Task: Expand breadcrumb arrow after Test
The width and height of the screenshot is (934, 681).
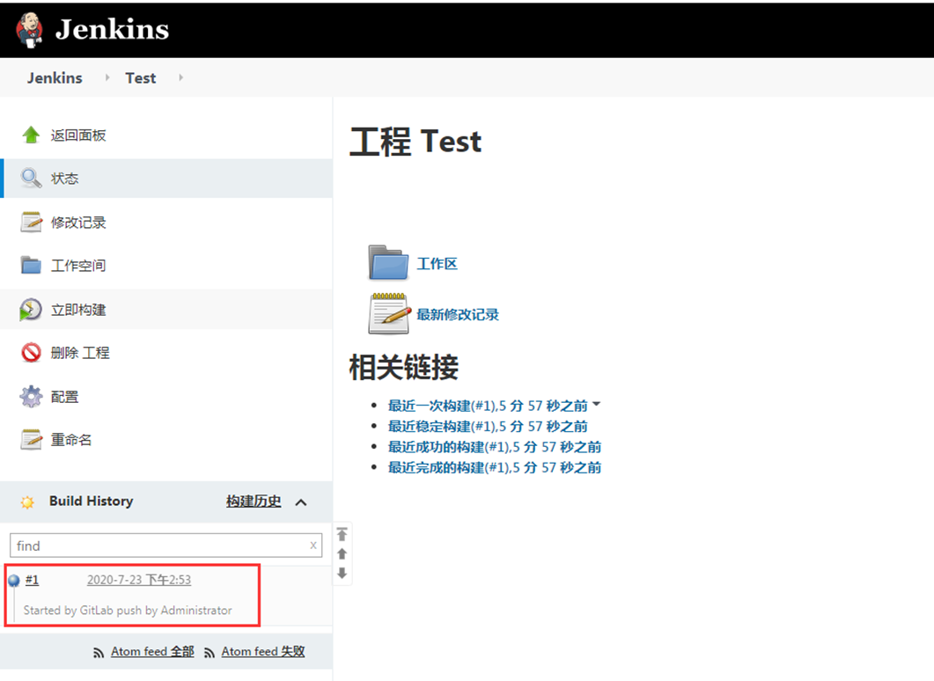Action: pos(181,77)
